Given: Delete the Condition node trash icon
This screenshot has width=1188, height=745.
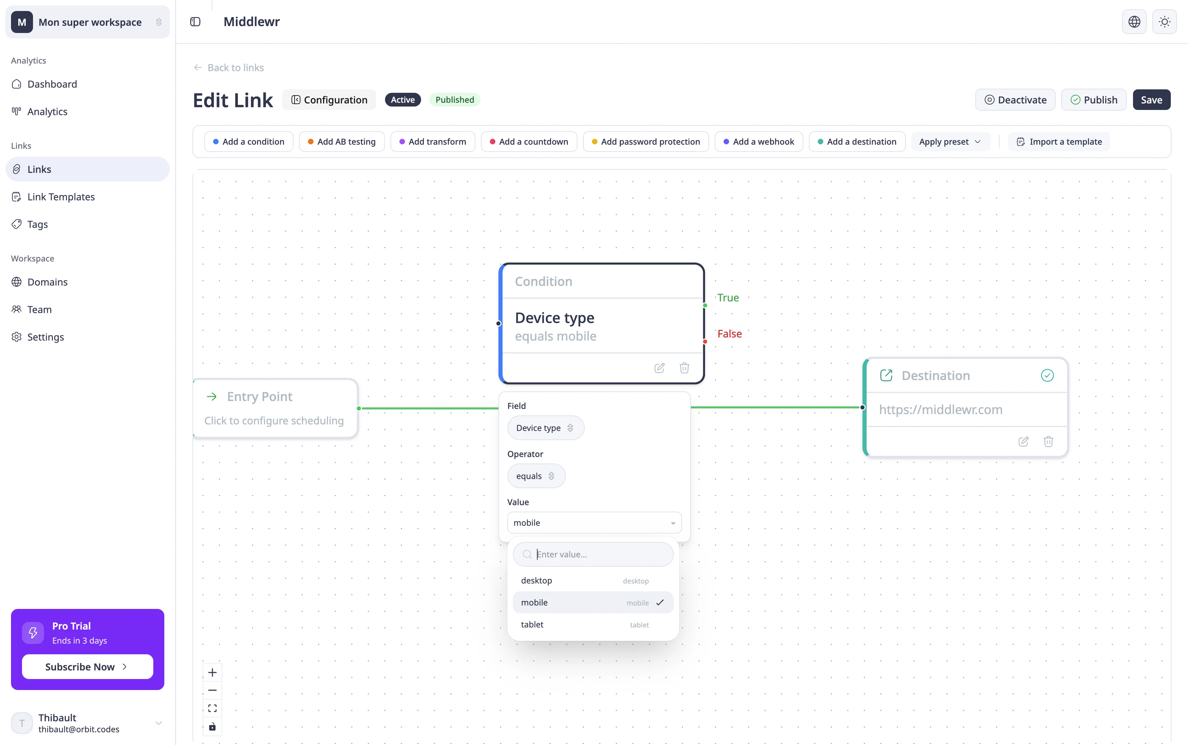Looking at the screenshot, I should pos(684,368).
